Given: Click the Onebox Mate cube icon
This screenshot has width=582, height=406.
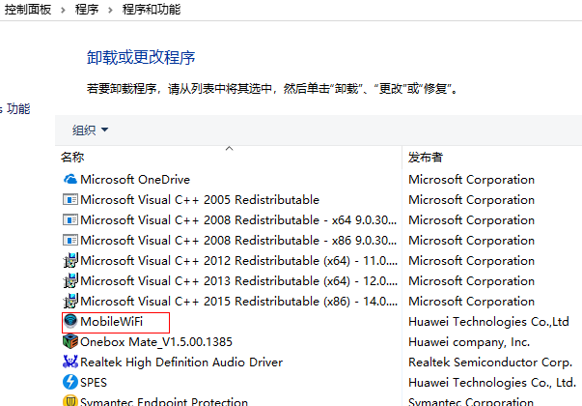Looking at the screenshot, I should point(70,341).
